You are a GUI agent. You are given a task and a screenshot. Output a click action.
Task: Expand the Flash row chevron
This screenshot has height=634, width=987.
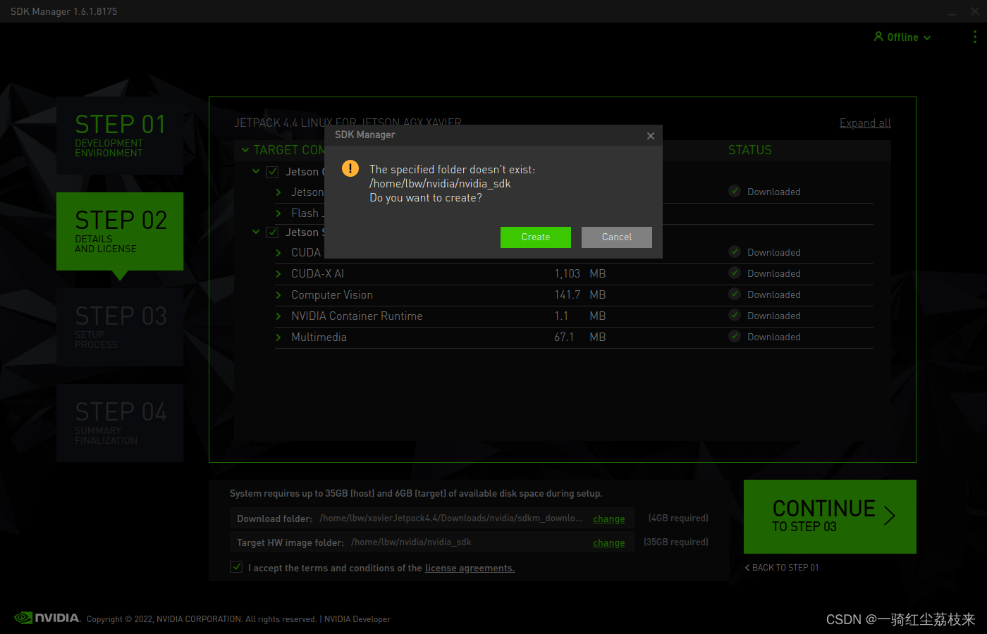pyautogui.click(x=278, y=213)
